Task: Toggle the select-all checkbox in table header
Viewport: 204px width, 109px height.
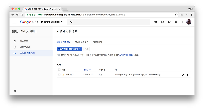Action: 59,70
